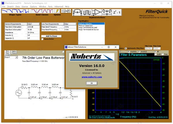Image resolution: width=173 pixels, height=124 pixels.
Task: Open the Advanced menu
Action: click(59, 7)
